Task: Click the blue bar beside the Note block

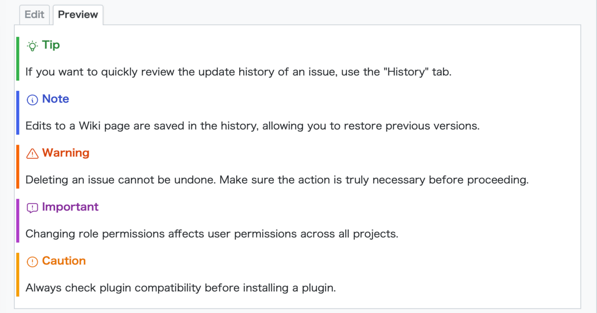Action: 18,113
